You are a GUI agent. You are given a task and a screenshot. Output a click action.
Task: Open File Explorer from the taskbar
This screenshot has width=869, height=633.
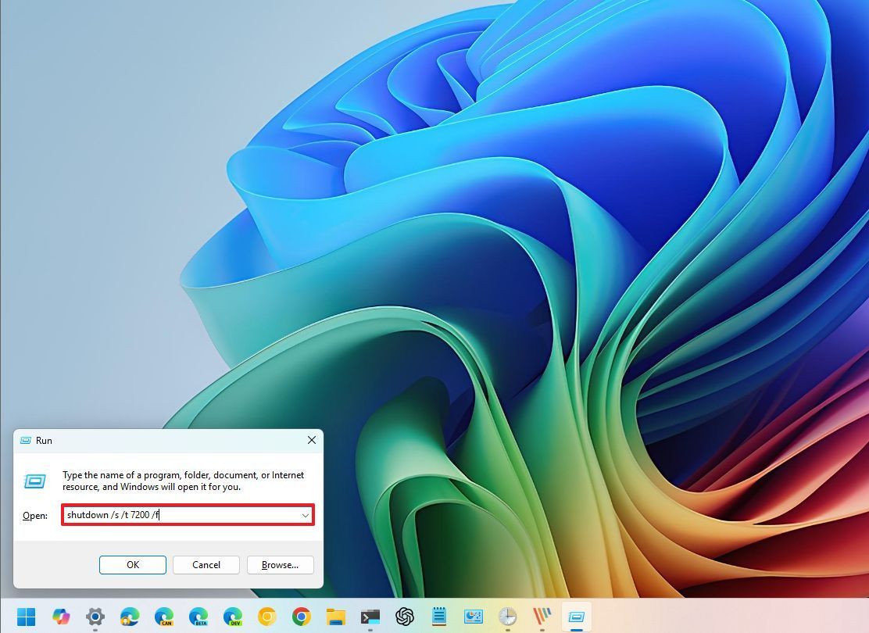[336, 617]
